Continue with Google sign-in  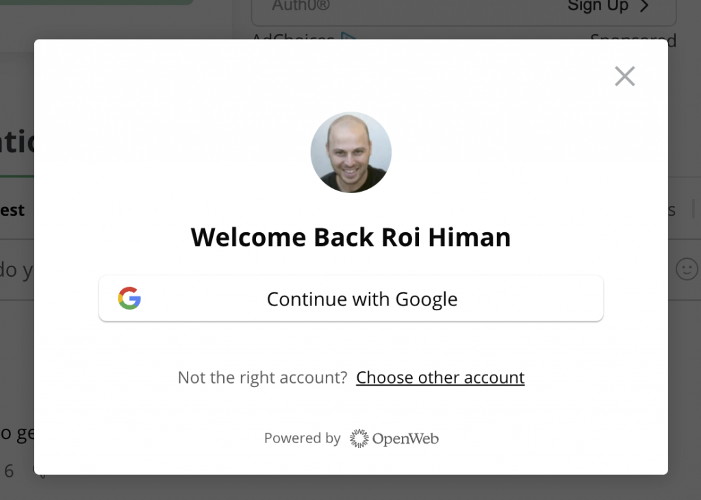[351, 299]
